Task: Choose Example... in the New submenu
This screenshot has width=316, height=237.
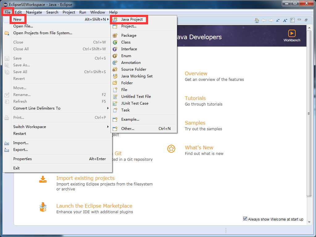Action: (x=144, y=119)
